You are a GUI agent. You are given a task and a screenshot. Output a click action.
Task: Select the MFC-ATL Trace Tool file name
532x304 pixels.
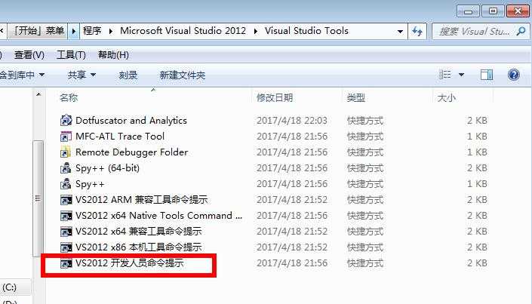click(120, 137)
